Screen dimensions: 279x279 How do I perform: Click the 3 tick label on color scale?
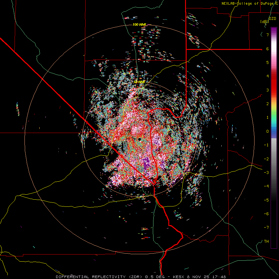268,90
